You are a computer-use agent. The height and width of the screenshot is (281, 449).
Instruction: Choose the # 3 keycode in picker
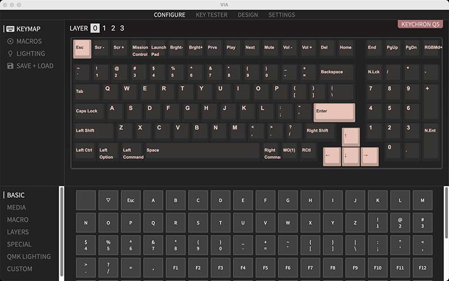423,223
